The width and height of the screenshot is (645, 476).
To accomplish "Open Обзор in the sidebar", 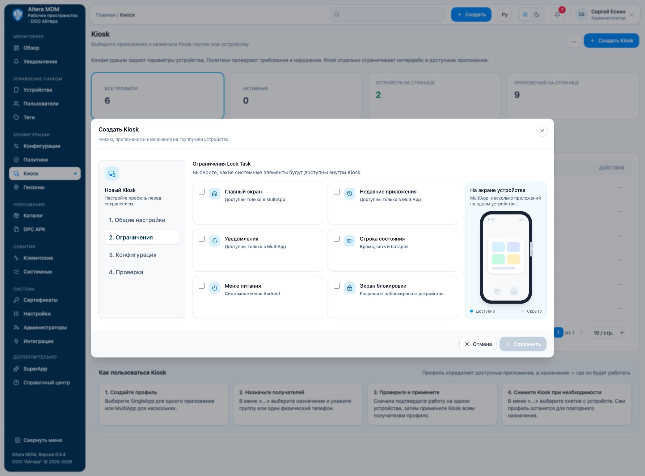I will click(45, 48).
